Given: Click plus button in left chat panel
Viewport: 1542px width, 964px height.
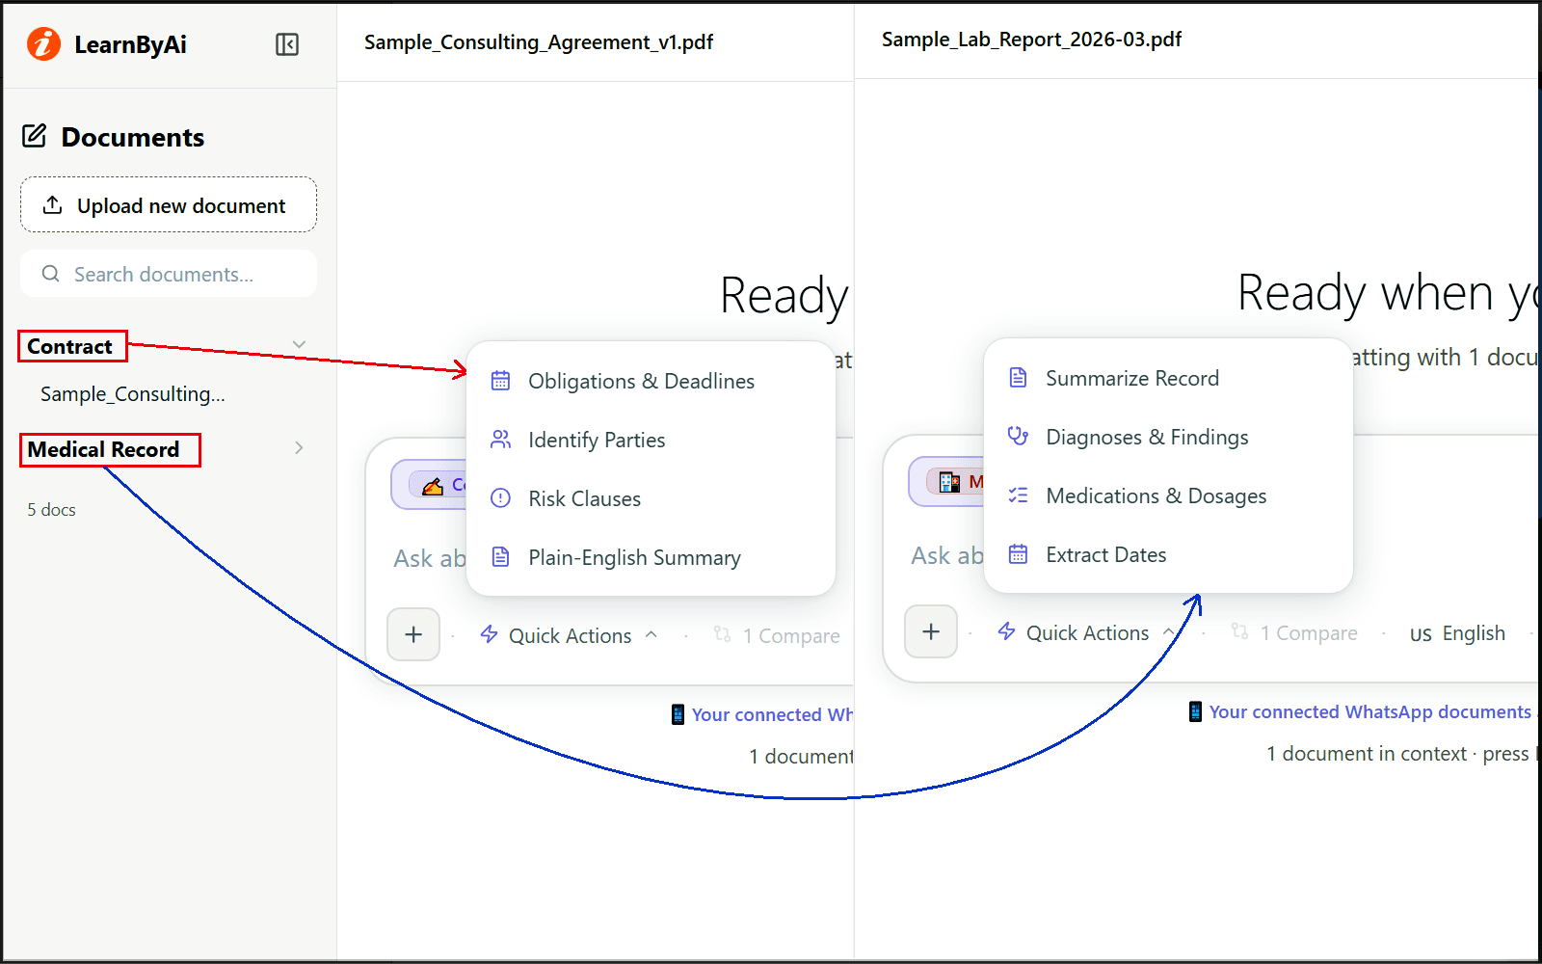Looking at the screenshot, I should [x=413, y=634].
